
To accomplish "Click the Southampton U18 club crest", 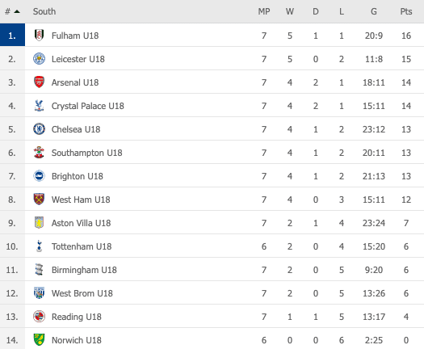I will (39, 153).
